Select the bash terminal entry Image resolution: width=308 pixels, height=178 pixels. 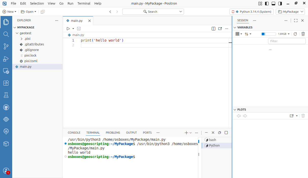(x=217, y=140)
